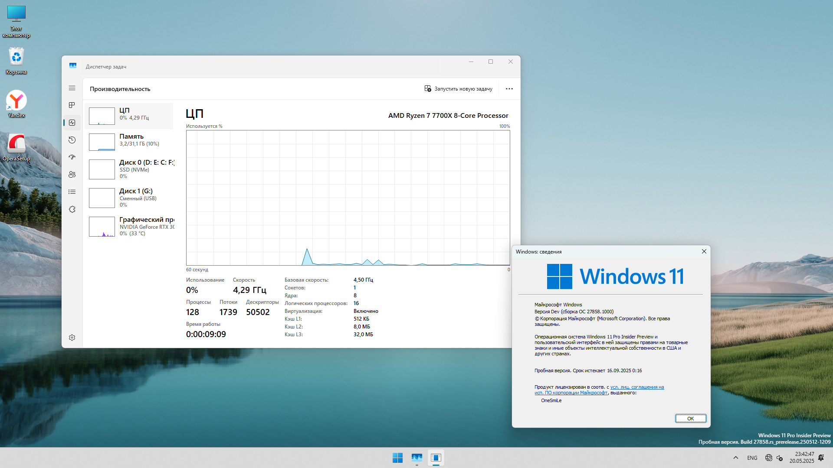Click 'Логических процессоров:' label
This screenshot has width=833, height=468.
coord(316,303)
